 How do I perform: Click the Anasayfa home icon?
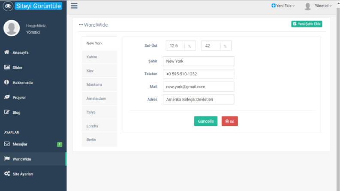[7, 52]
